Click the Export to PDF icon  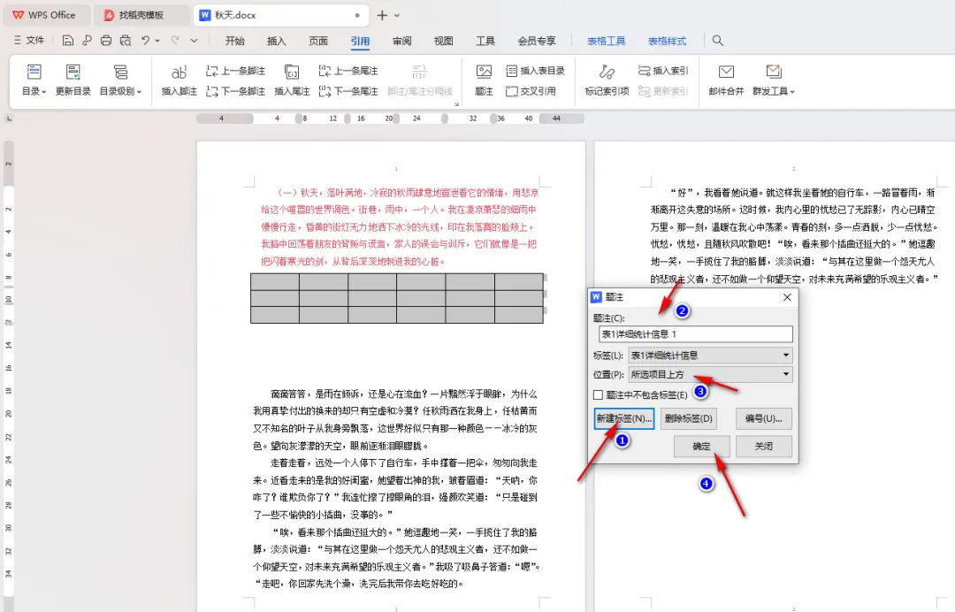(87, 40)
